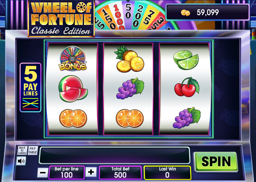256x182 pixels.
Task: Click the gold coins balance icon
Action: (x=186, y=13)
